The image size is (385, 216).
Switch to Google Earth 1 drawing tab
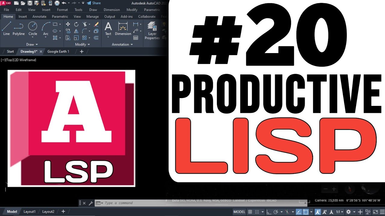point(58,52)
